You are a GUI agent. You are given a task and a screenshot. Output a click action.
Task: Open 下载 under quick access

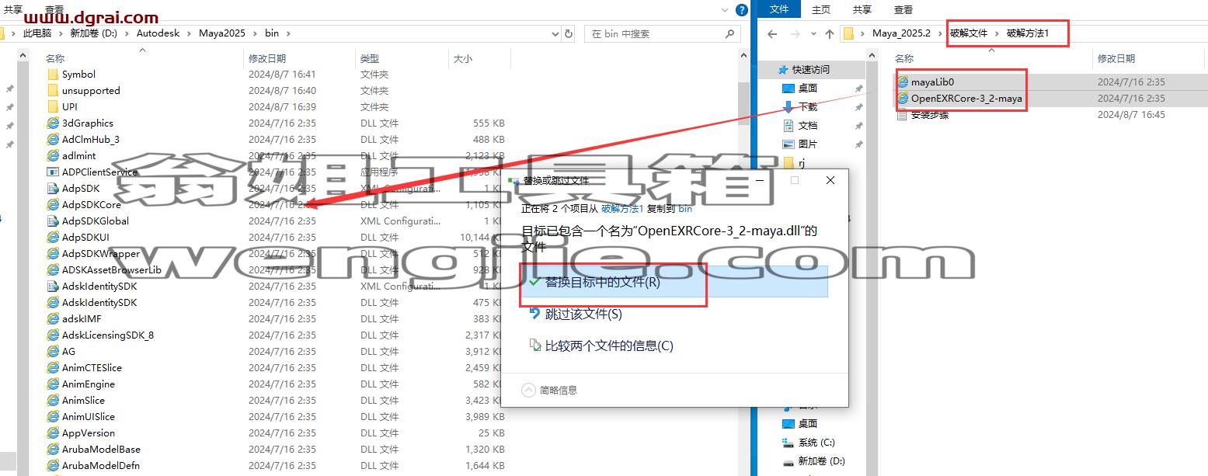point(808,106)
